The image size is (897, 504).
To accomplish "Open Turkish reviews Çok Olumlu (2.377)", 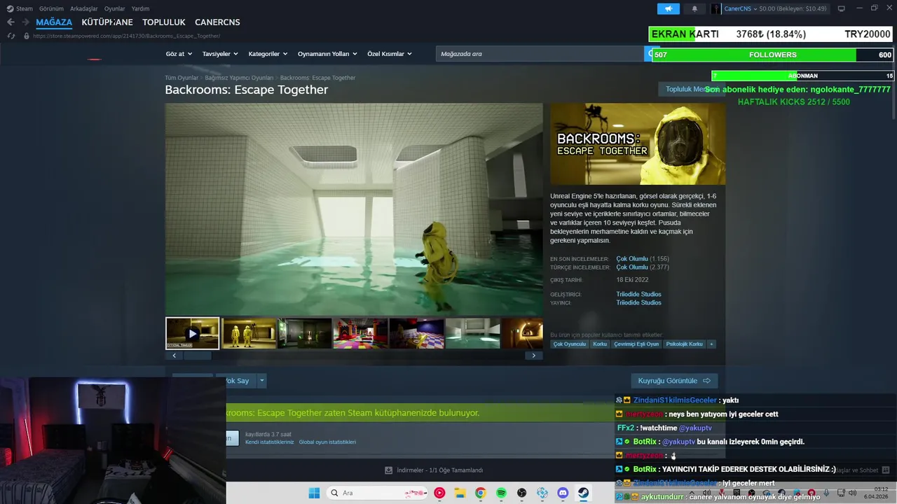I will (x=643, y=267).
